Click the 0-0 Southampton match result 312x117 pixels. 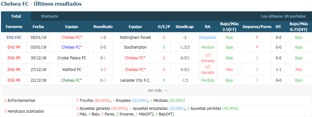[103, 47]
